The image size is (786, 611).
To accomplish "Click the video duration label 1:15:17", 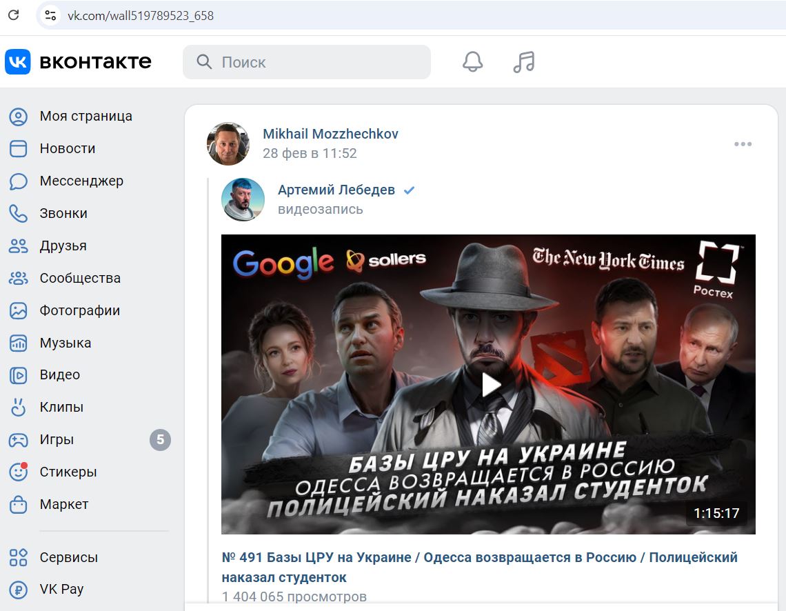I will tap(716, 513).
